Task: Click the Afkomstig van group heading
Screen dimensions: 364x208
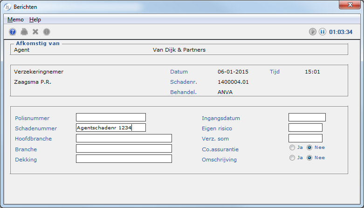Action: click(38, 43)
